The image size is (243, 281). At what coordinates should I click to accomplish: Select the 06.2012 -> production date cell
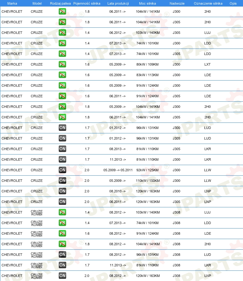[x=117, y=33]
